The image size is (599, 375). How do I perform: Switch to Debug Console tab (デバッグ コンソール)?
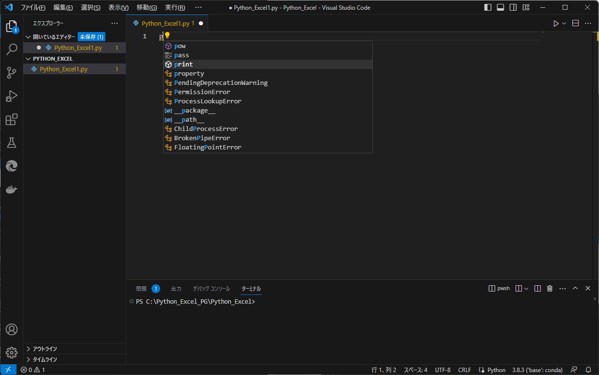coord(212,289)
